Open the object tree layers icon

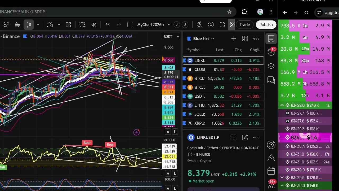click(271, 66)
